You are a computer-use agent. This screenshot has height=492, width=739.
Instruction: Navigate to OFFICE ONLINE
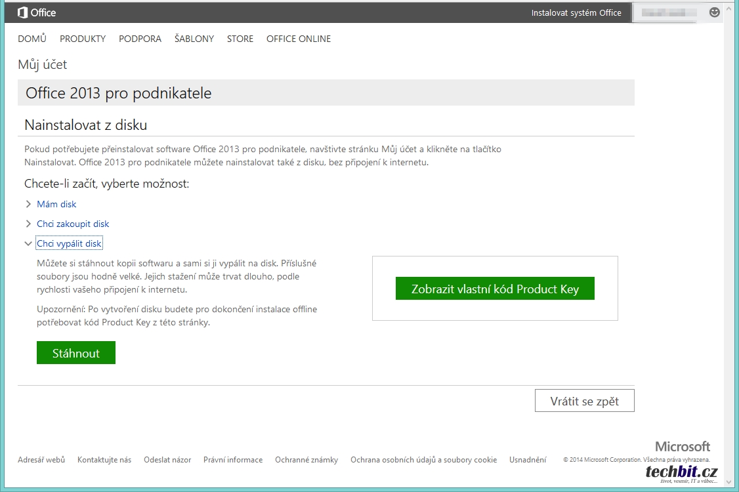coord(299,39)
